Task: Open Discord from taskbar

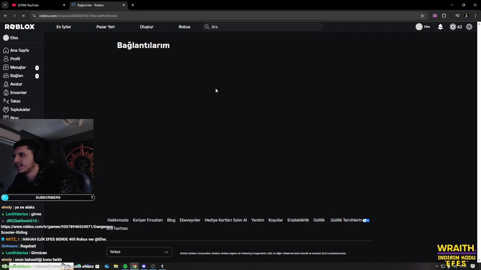Action: pyautogui.click(x=144, y=266)
